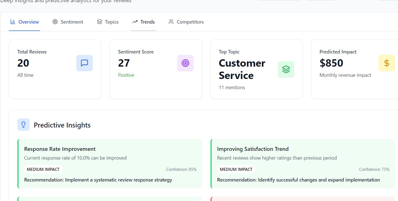This screenshot has width=398, height=201.
Task: Click the Total Reviews label
Action: pos(32,52)
